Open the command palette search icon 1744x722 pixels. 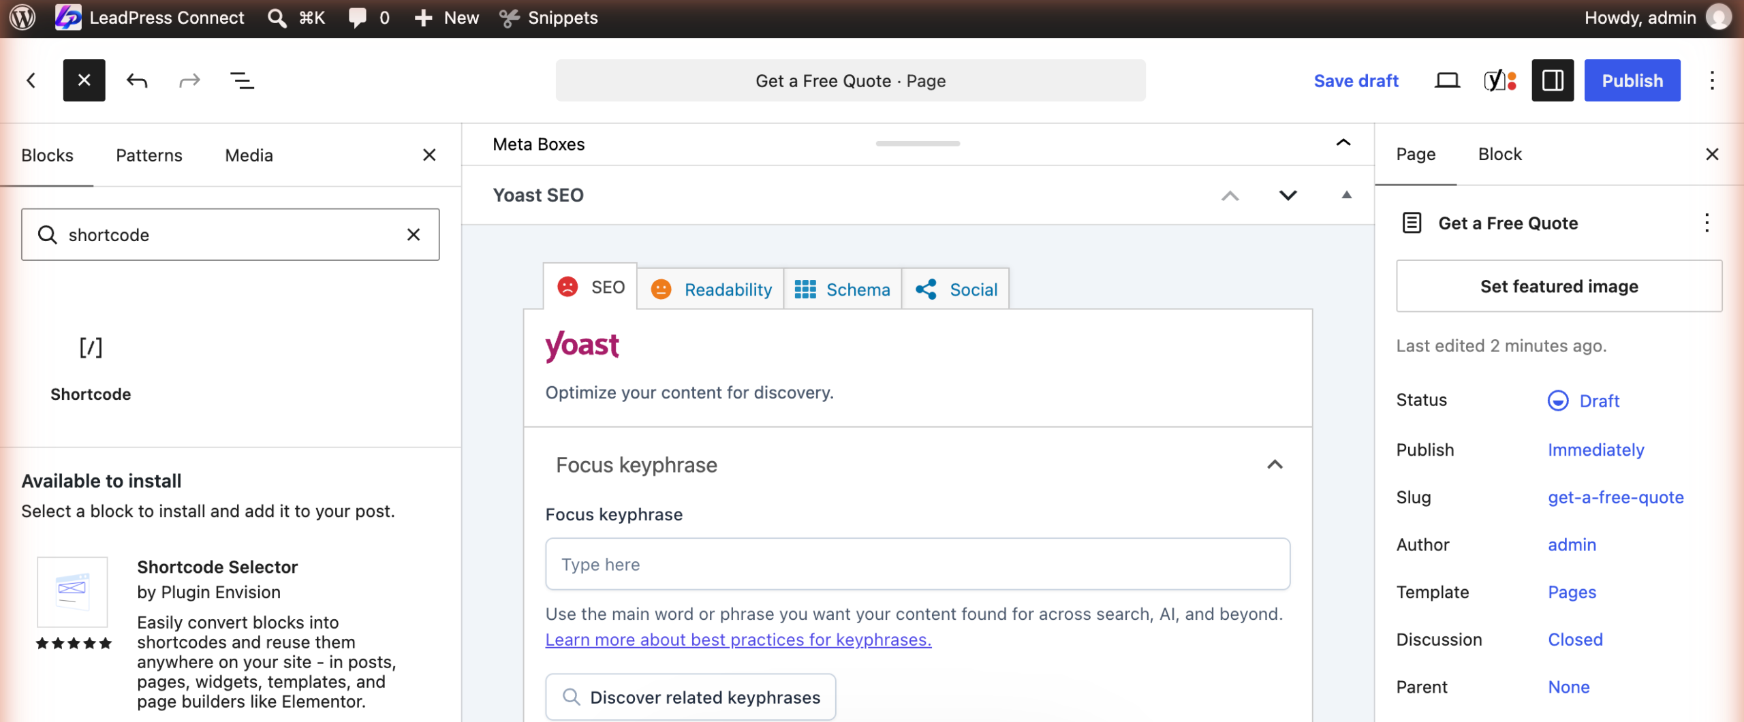[277, 18]
